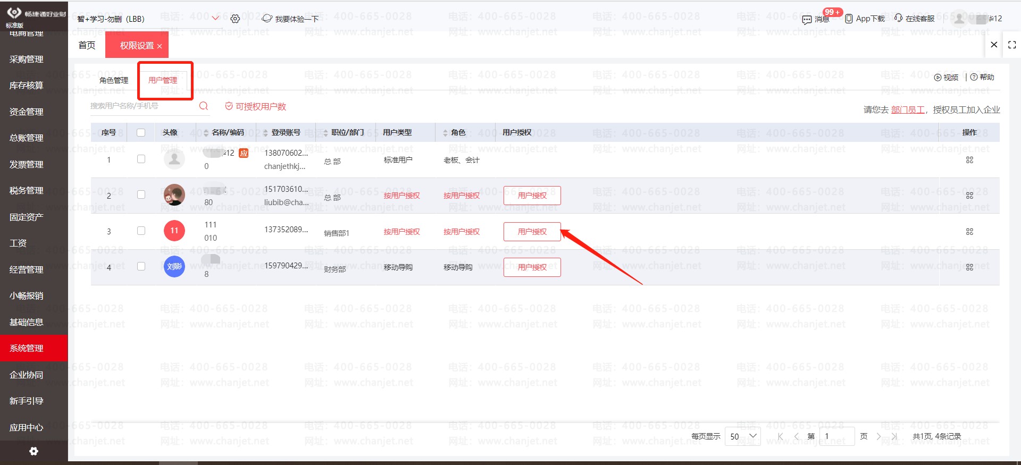The image size is (1021, 465).
Task: Select the checkbox for row 3 (111)
Action: [141, 231]
